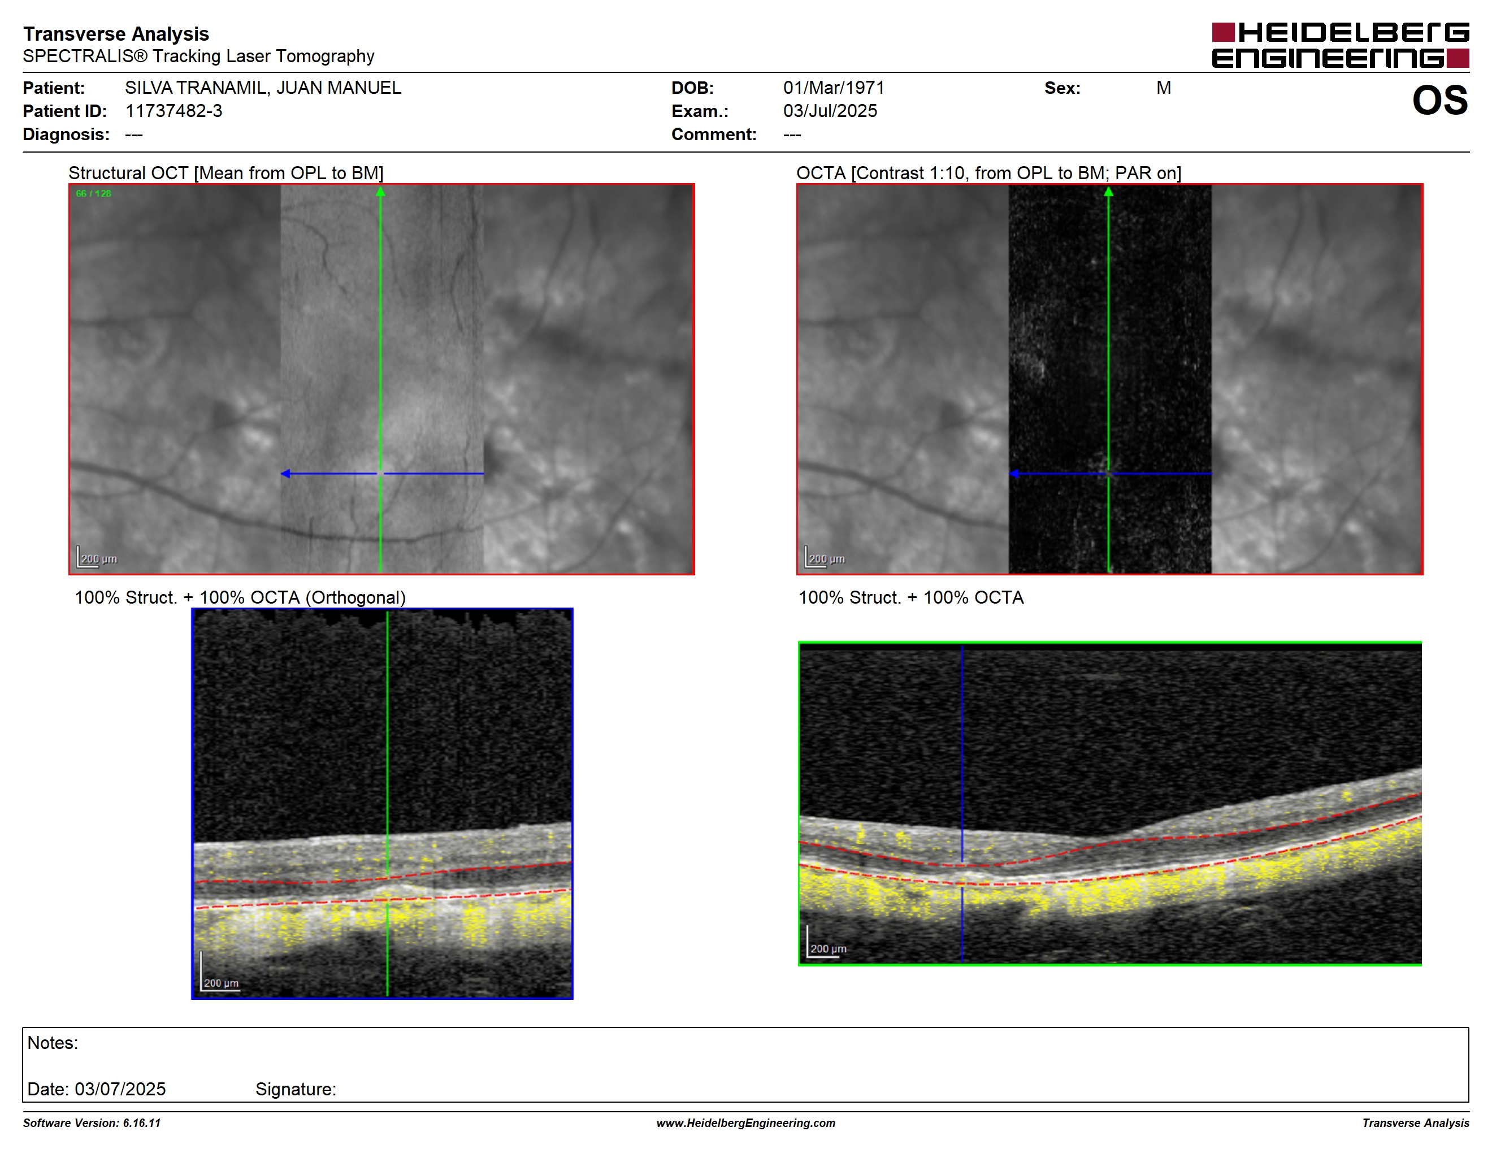Click the Comment label

pyautogui.click(x=714, y=134)
